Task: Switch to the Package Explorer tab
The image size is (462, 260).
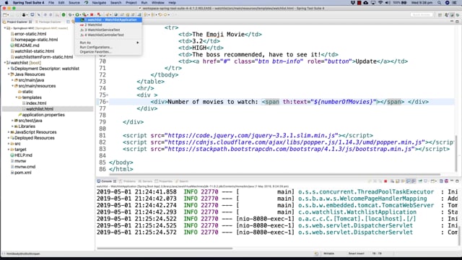Action: point(48,22)
